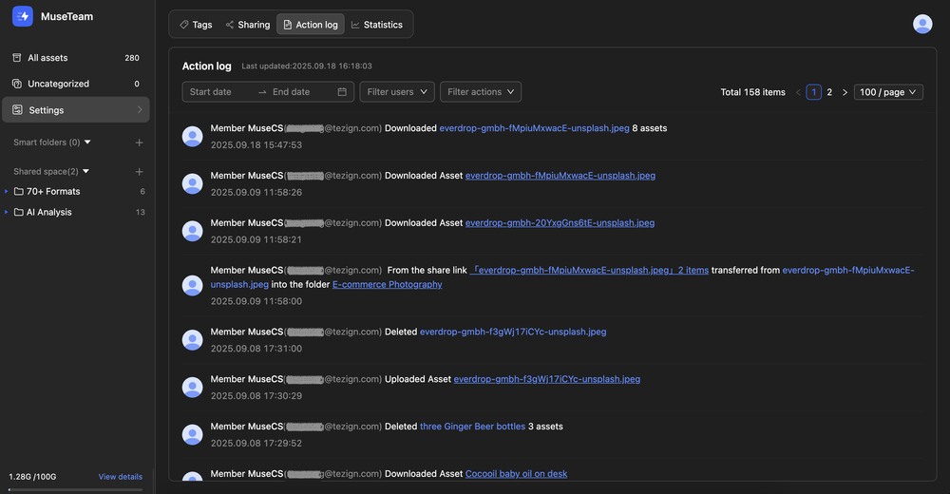Click the MuseTeam logo icon
Viewport: 950px width, 494px height.
click(22, 16)
